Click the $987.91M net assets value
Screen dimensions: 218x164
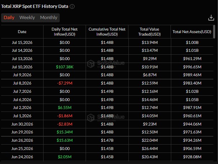click(x=192, y=108)
